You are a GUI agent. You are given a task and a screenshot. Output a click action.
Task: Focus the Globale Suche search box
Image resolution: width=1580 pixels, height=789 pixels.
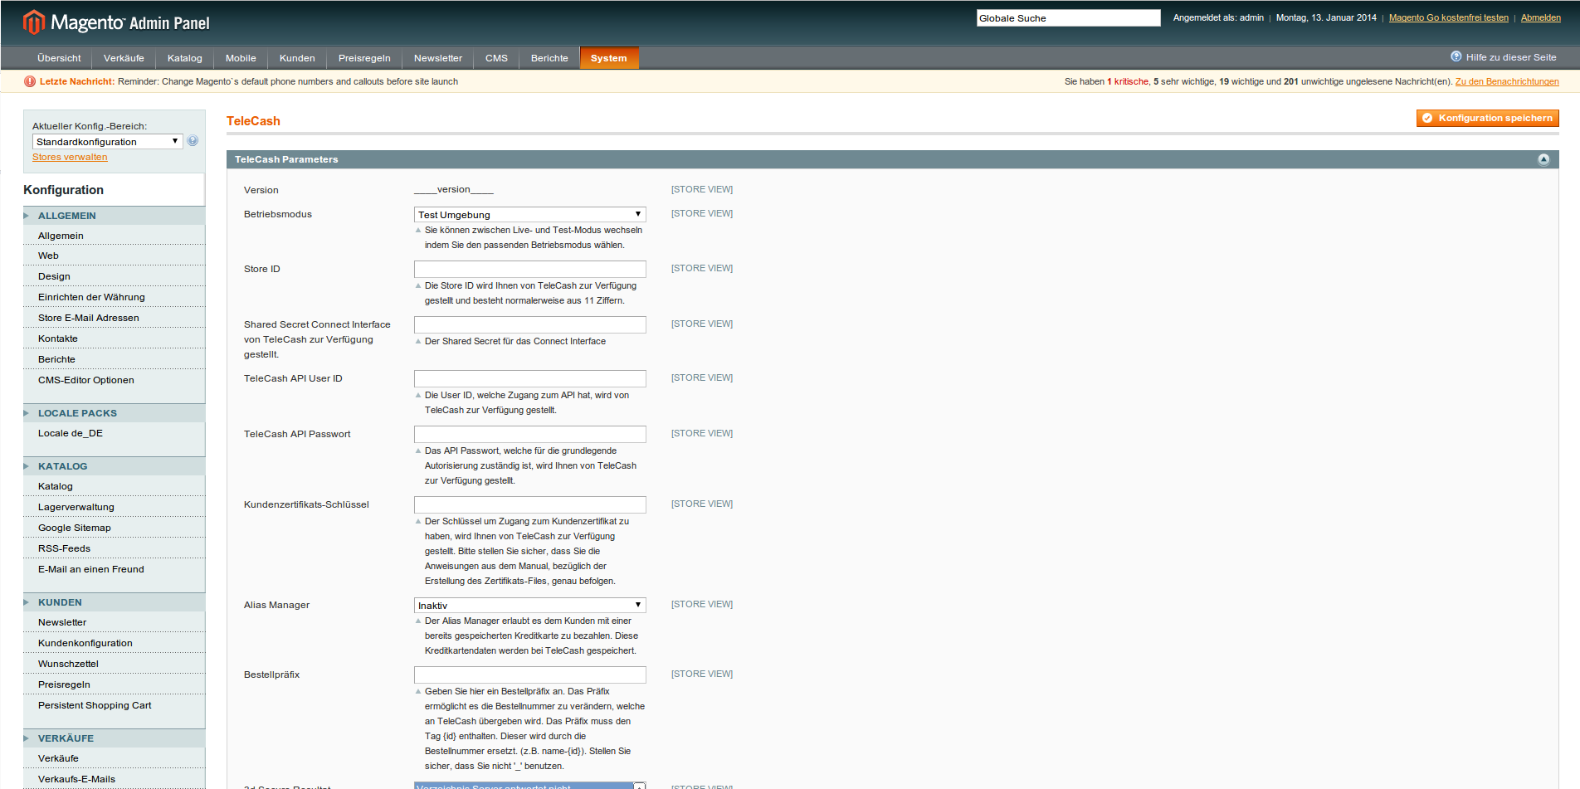pyautogui.click(x=1068, y=18)
